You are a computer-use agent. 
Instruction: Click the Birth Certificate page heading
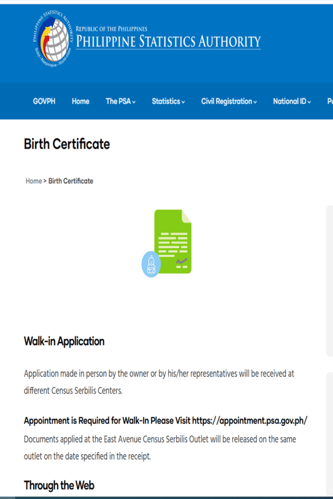click(x=67, y=144)
